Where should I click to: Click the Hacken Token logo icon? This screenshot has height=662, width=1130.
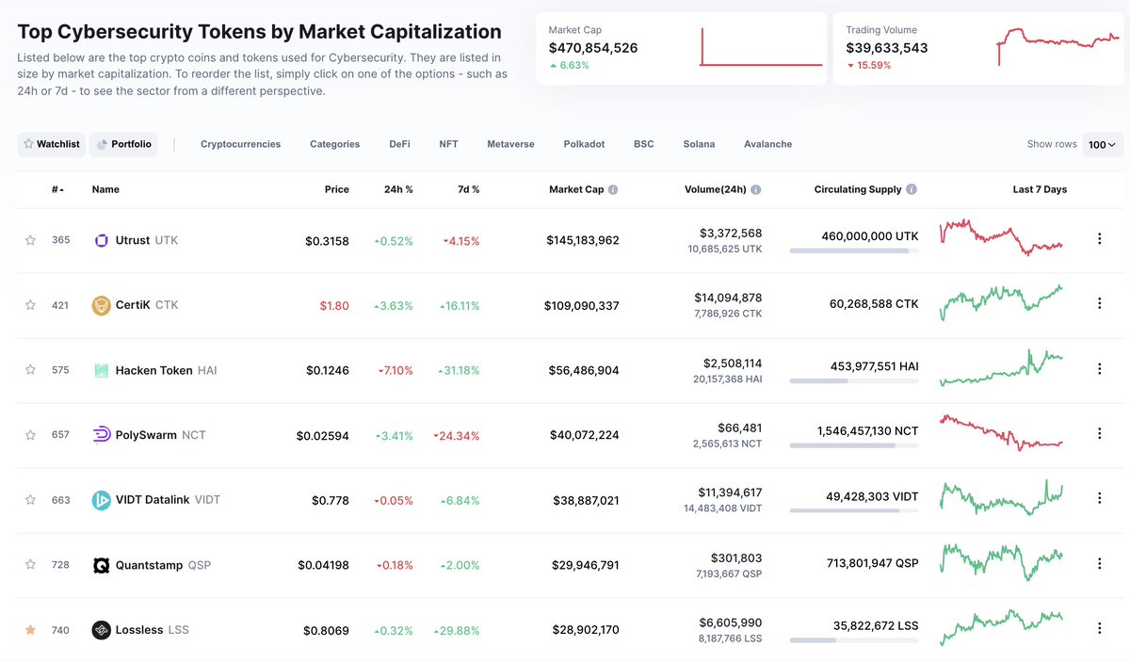(102, 370)
